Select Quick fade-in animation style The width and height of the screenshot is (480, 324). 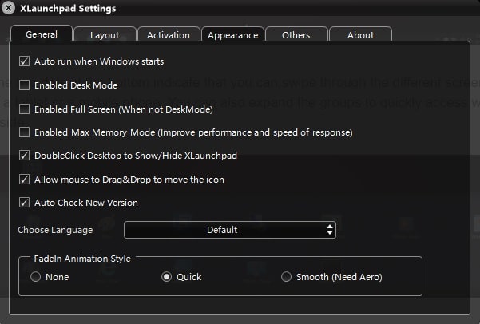tap(167, 277)
